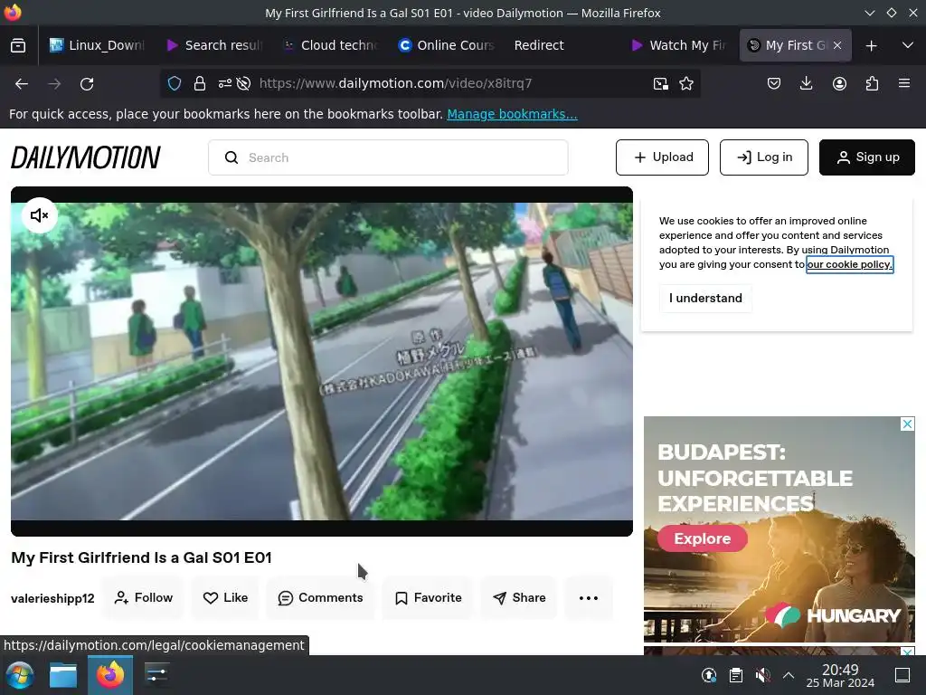The width and height of the screenshot is (926, 695).
Task: Click the I understand cookie button
Action: pos(705,298)
